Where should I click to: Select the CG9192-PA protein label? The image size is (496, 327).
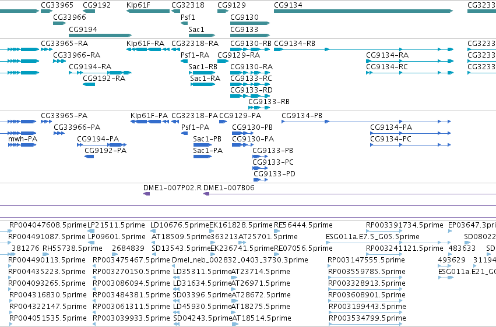(105, 151)
